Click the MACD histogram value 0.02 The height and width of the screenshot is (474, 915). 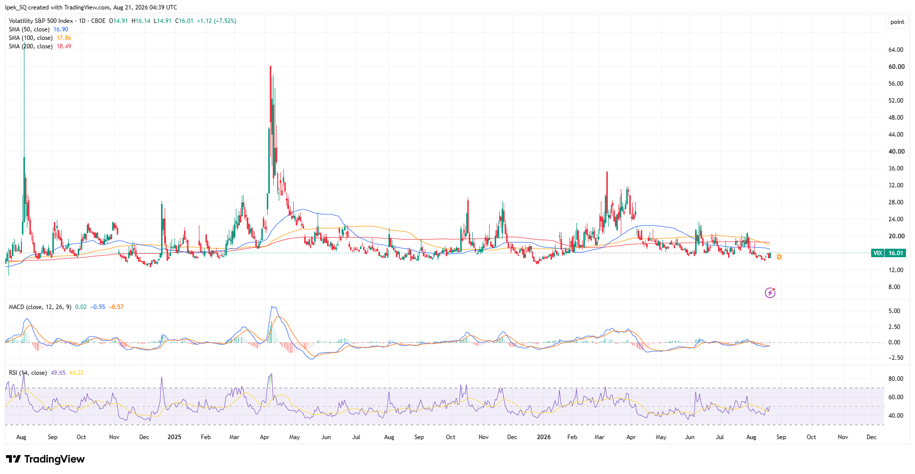click(x=81, y=307)
